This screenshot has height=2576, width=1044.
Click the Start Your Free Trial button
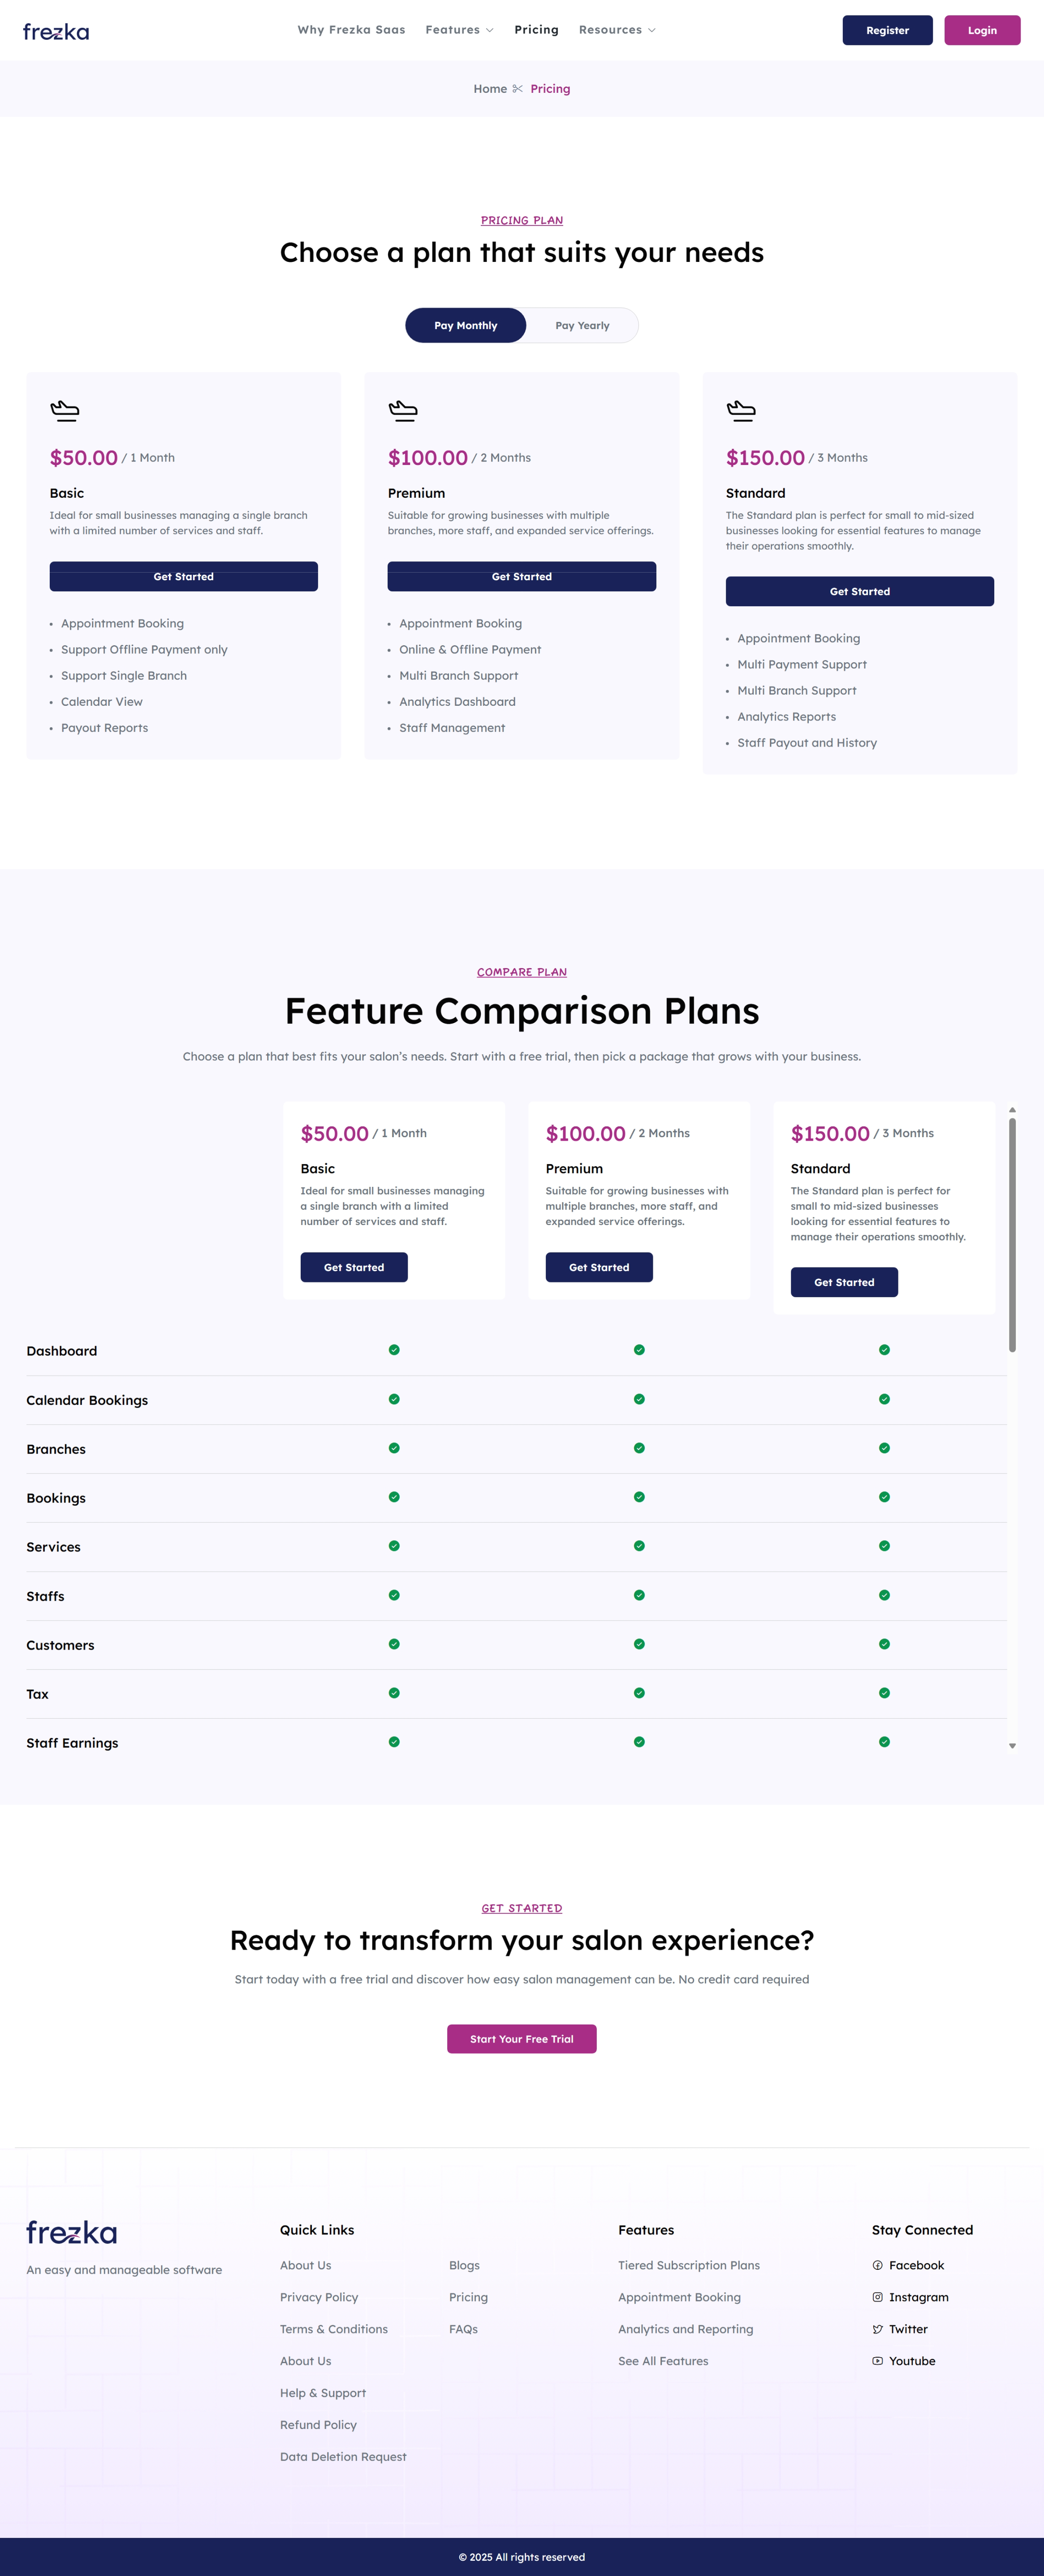[x=522, y=2039]
